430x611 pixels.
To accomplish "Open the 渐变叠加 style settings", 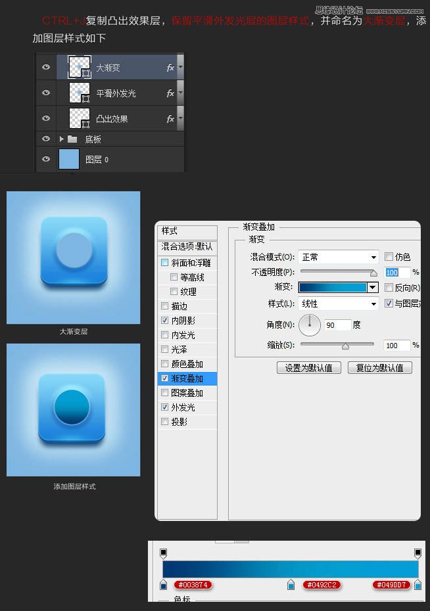I will pos(187,378).
